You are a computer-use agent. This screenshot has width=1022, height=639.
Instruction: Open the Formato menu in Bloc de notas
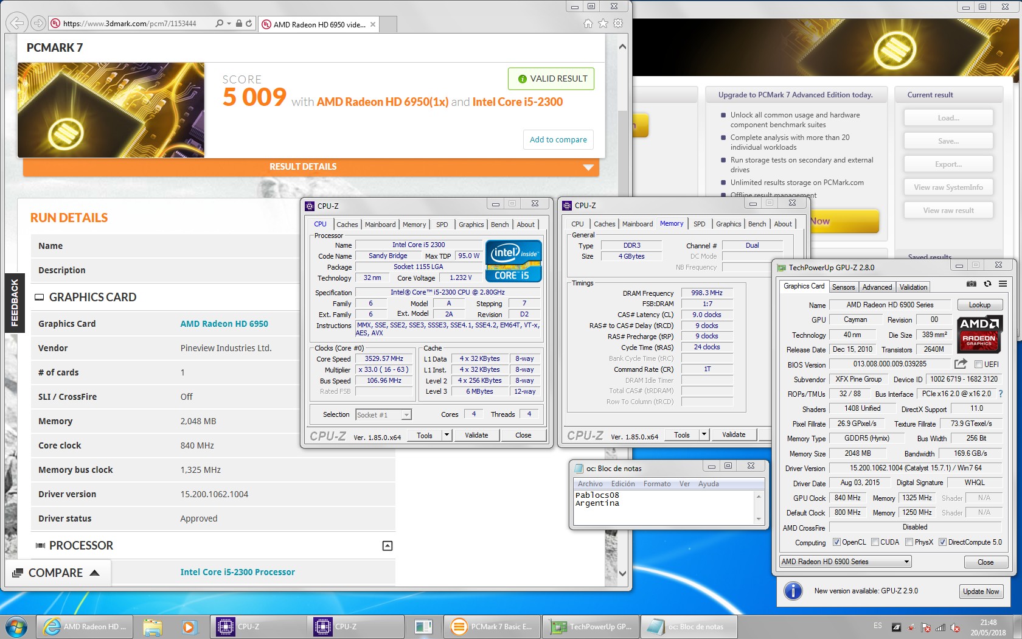coord(657,484)
